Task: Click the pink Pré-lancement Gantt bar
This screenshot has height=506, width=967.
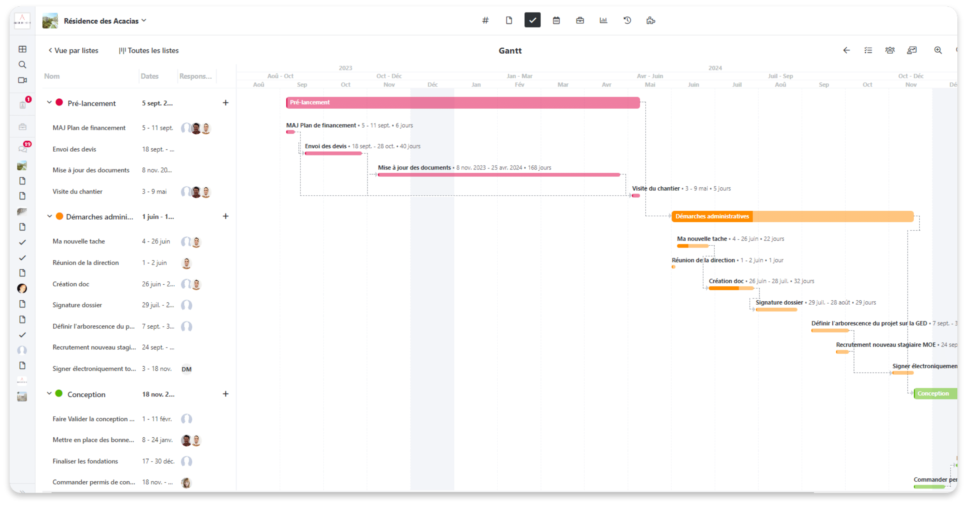Action: tap(462, 102)
